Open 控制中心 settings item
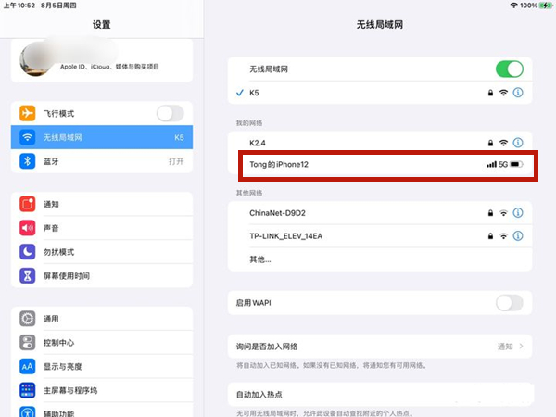The image size is (556, 417). pos(102,343)
